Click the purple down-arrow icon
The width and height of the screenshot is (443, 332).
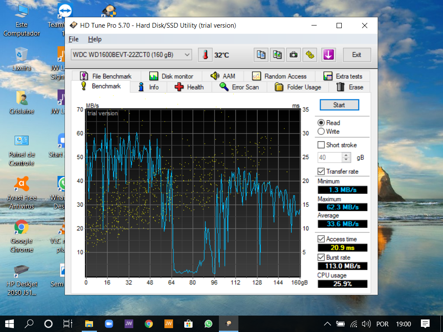[x=329, y=55]
